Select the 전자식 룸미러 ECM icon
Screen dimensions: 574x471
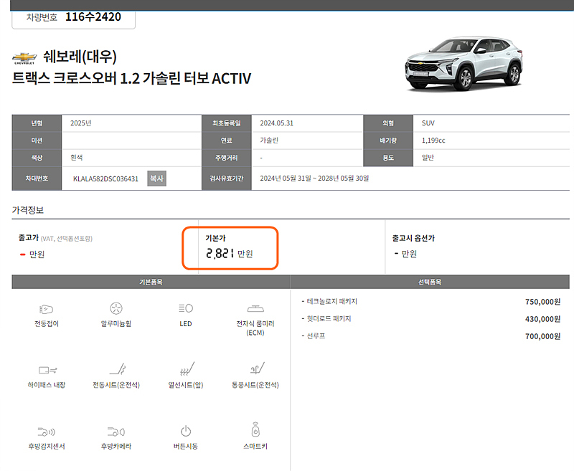tap(255, 309)
